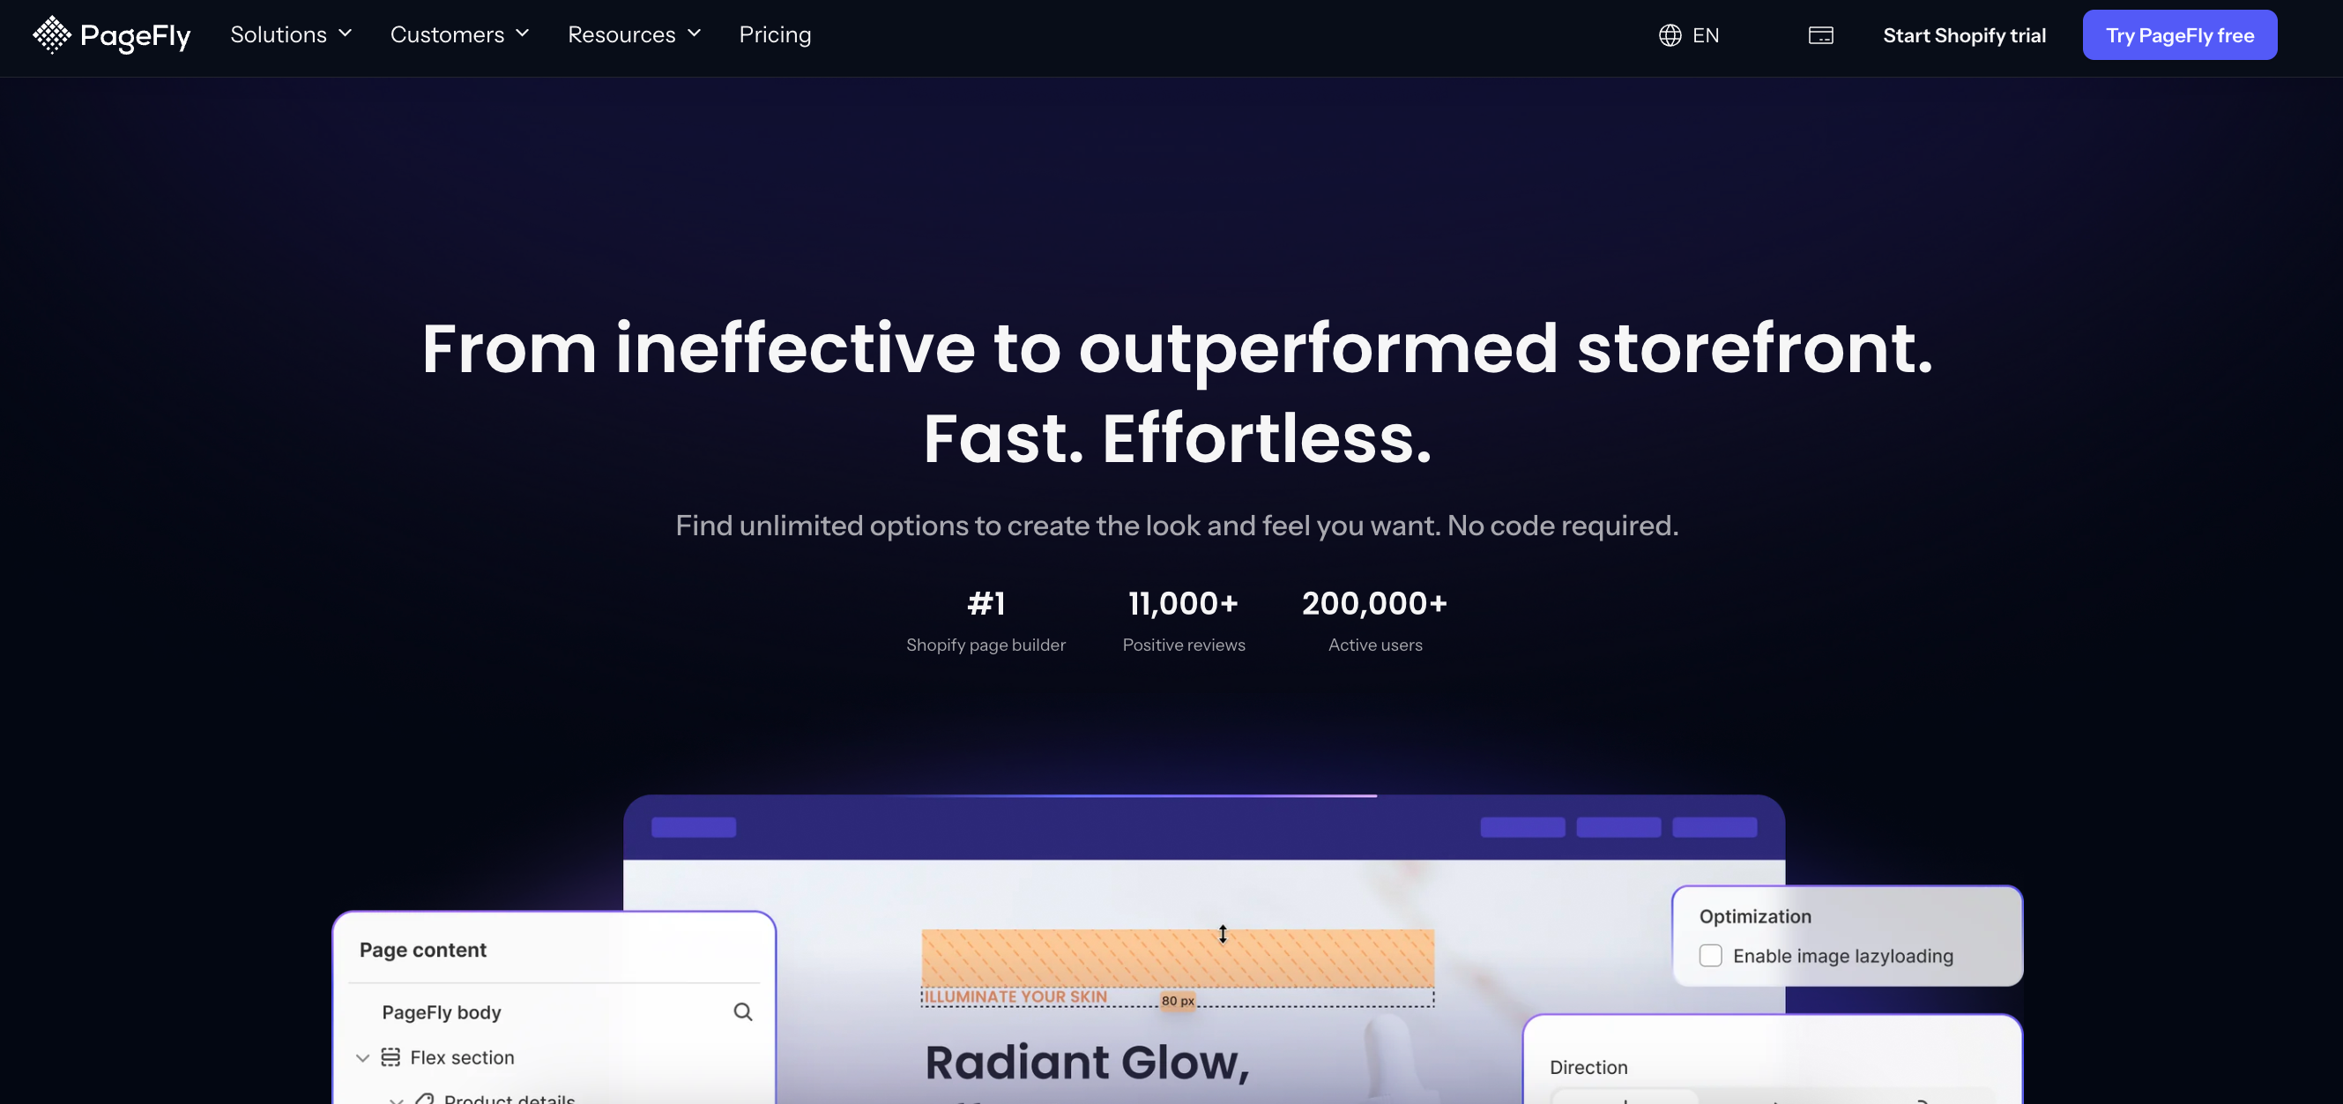This screenshot has height=1104, width=2343.
Task: Click the PageFly wordmark in header
Action: pyautogui.click(x=135, y=35)
